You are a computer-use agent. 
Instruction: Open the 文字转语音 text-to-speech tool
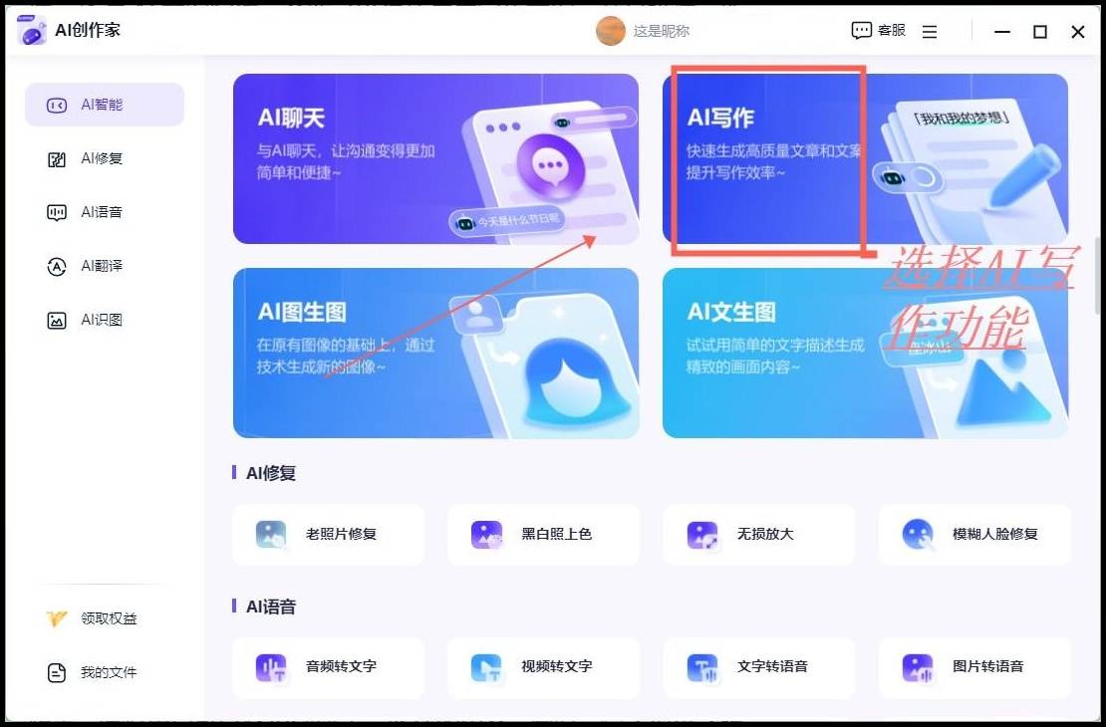(x=759, y=667)
